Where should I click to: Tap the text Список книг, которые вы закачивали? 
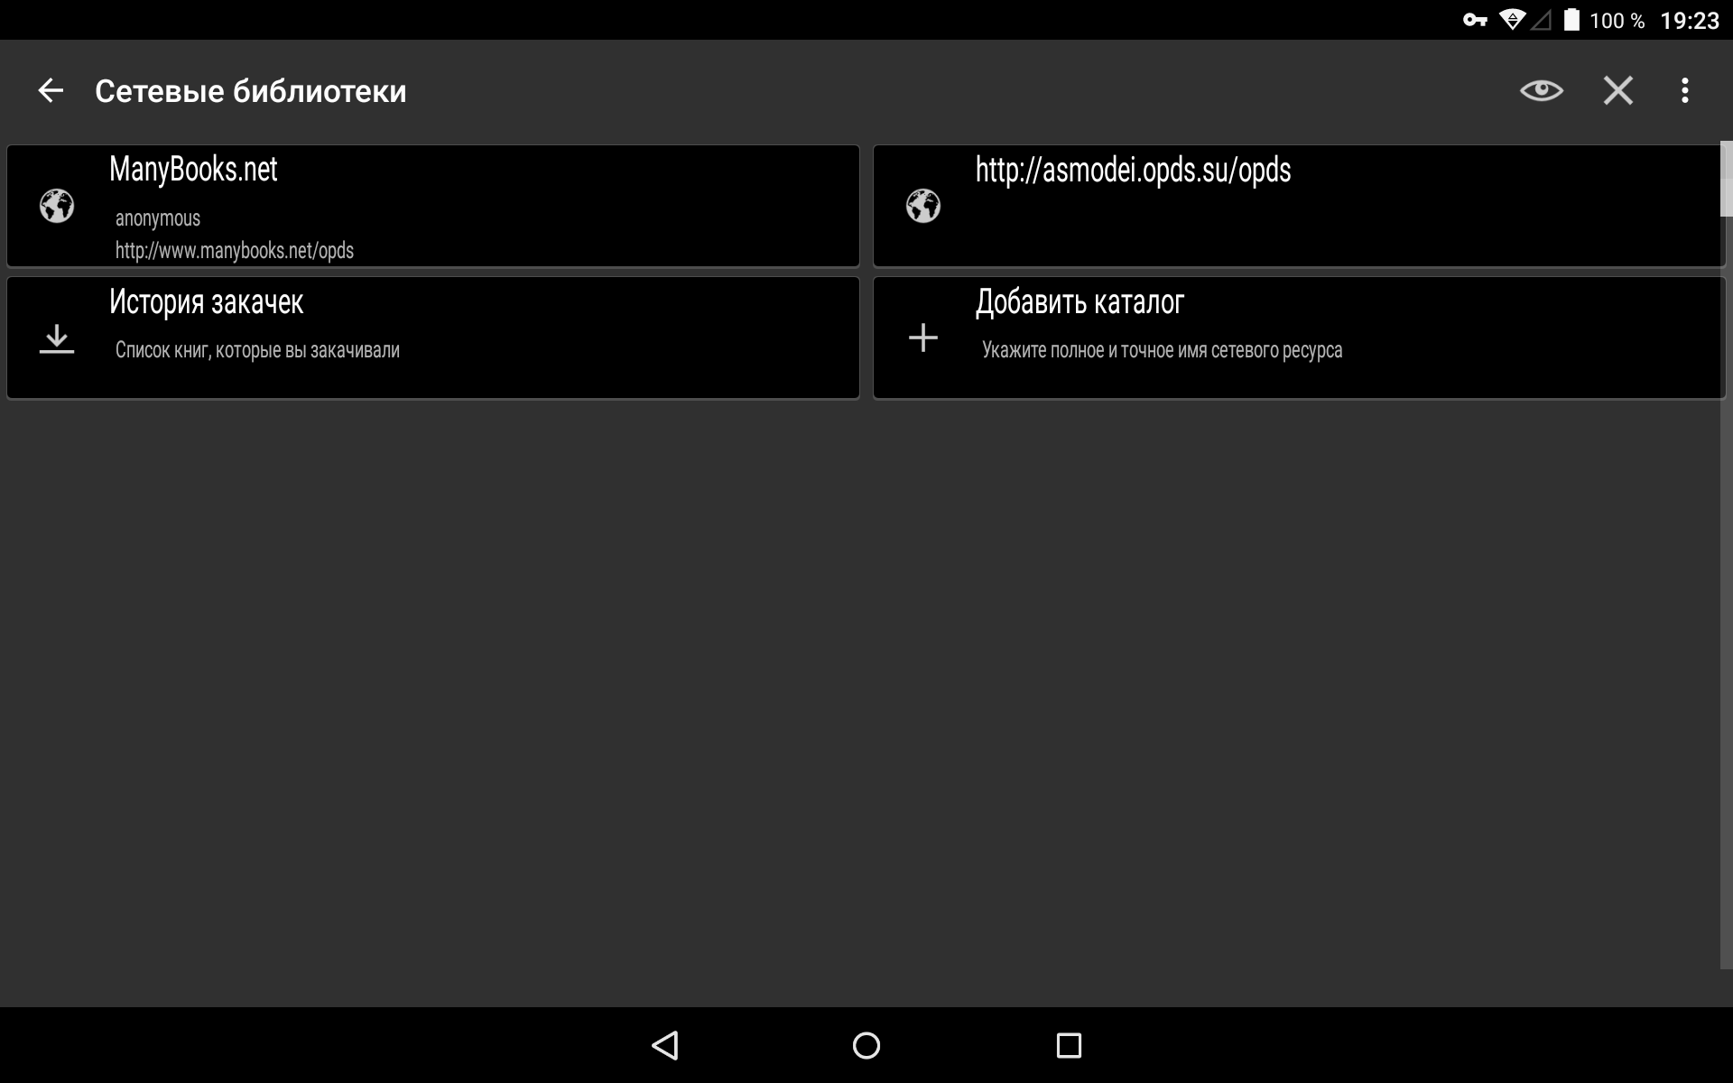coord(257,350)
